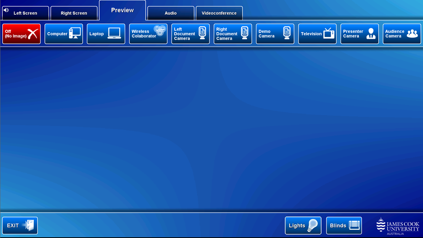Select Right Document Camera source
The image size is (423, 238).
[x=233, y=34]
